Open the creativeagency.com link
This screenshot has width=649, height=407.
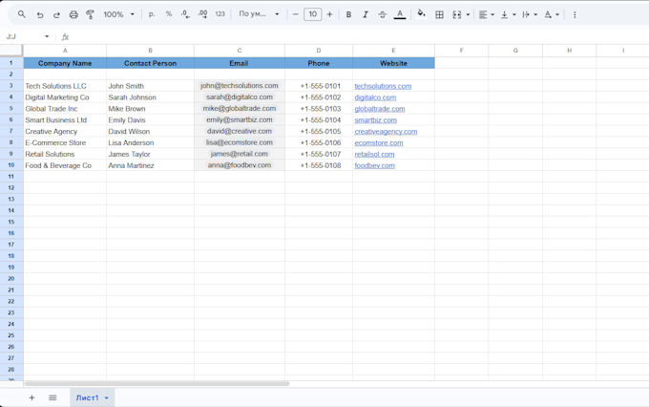click(386, 132)
